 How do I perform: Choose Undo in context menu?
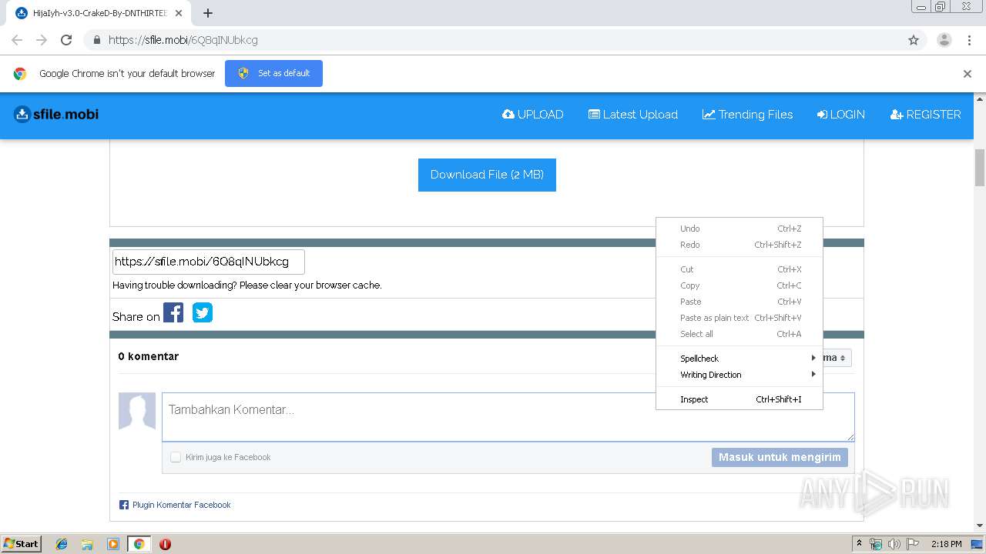click(739, 229)
